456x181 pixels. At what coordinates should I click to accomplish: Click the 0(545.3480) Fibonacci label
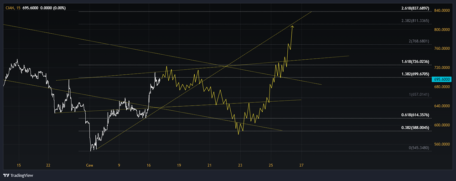419,148
